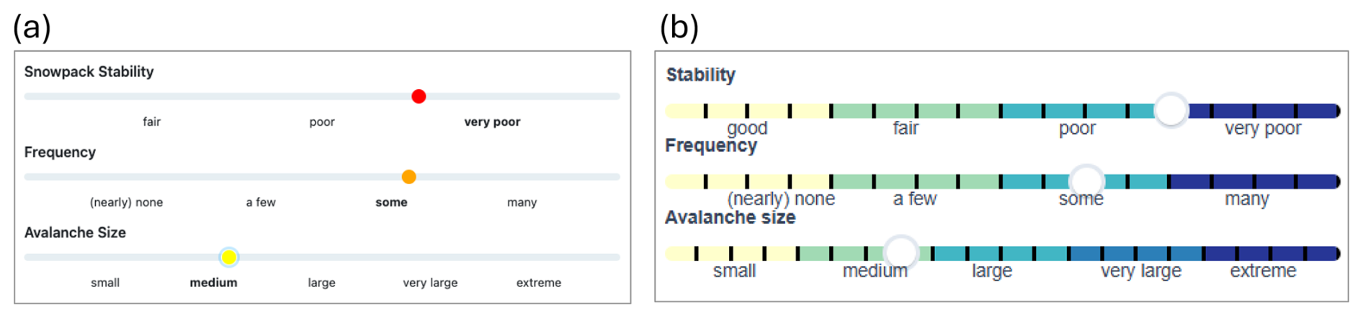Click 'very poor' stability label in panel (b)
This screenshot has width=1363, height=318.
[1263, 129]
